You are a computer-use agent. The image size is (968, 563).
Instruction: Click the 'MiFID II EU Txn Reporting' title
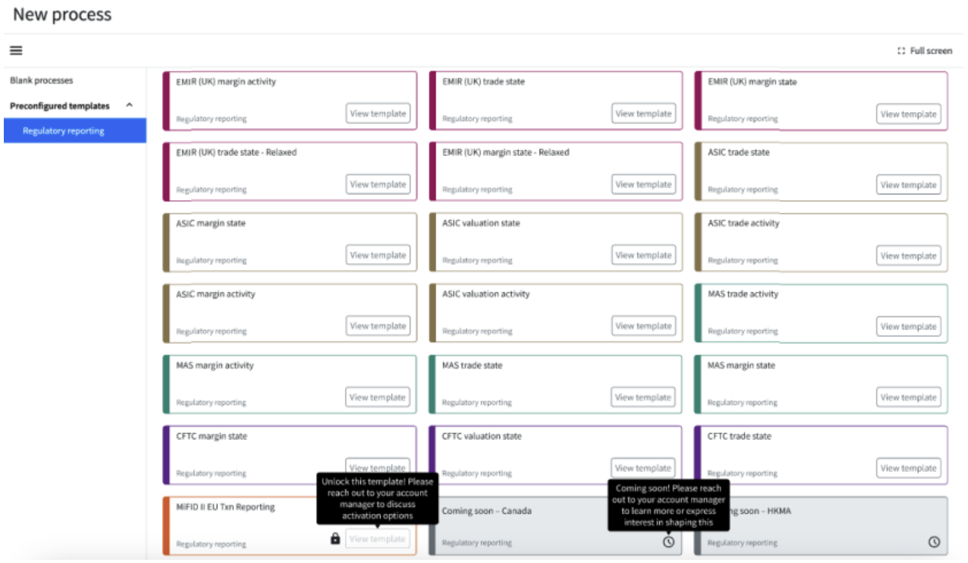226,507
